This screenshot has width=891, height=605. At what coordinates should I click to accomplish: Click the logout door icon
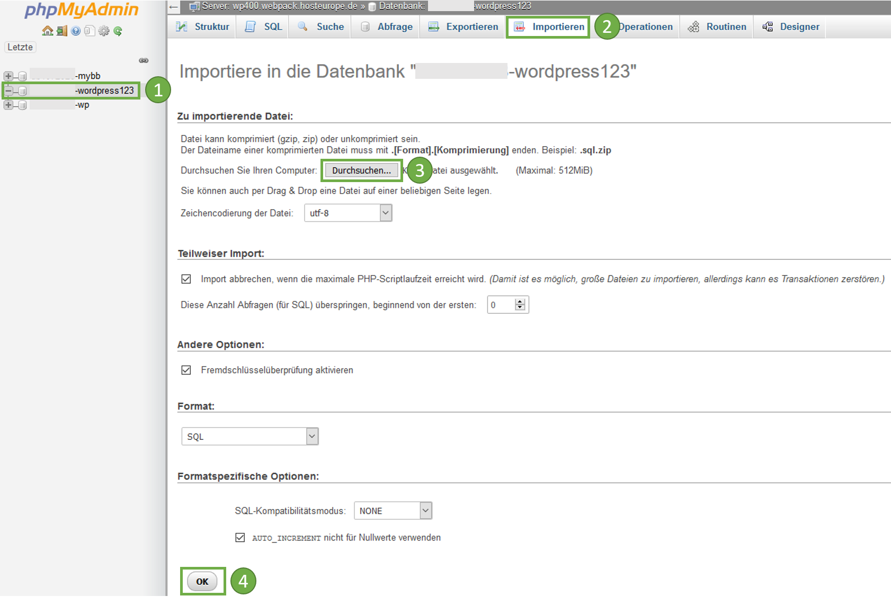click(x=62, y=31)
